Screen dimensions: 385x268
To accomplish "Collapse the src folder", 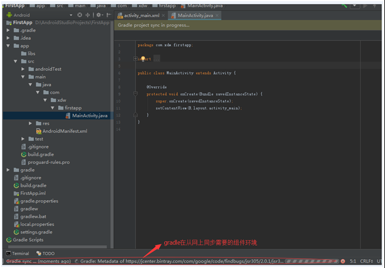I will click(x=15, y=61).
